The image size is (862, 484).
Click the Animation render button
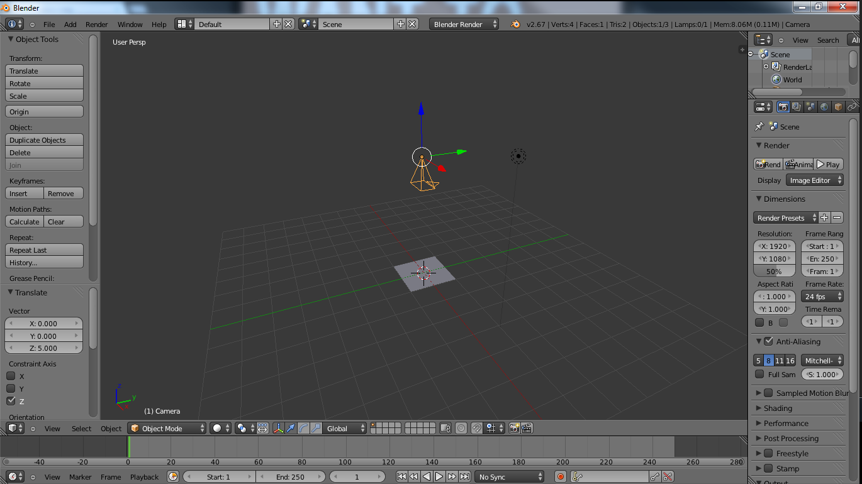(798, 164)
